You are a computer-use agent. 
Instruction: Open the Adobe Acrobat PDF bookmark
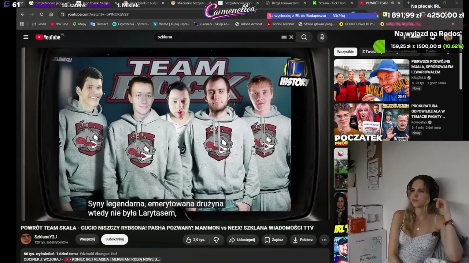281,24
